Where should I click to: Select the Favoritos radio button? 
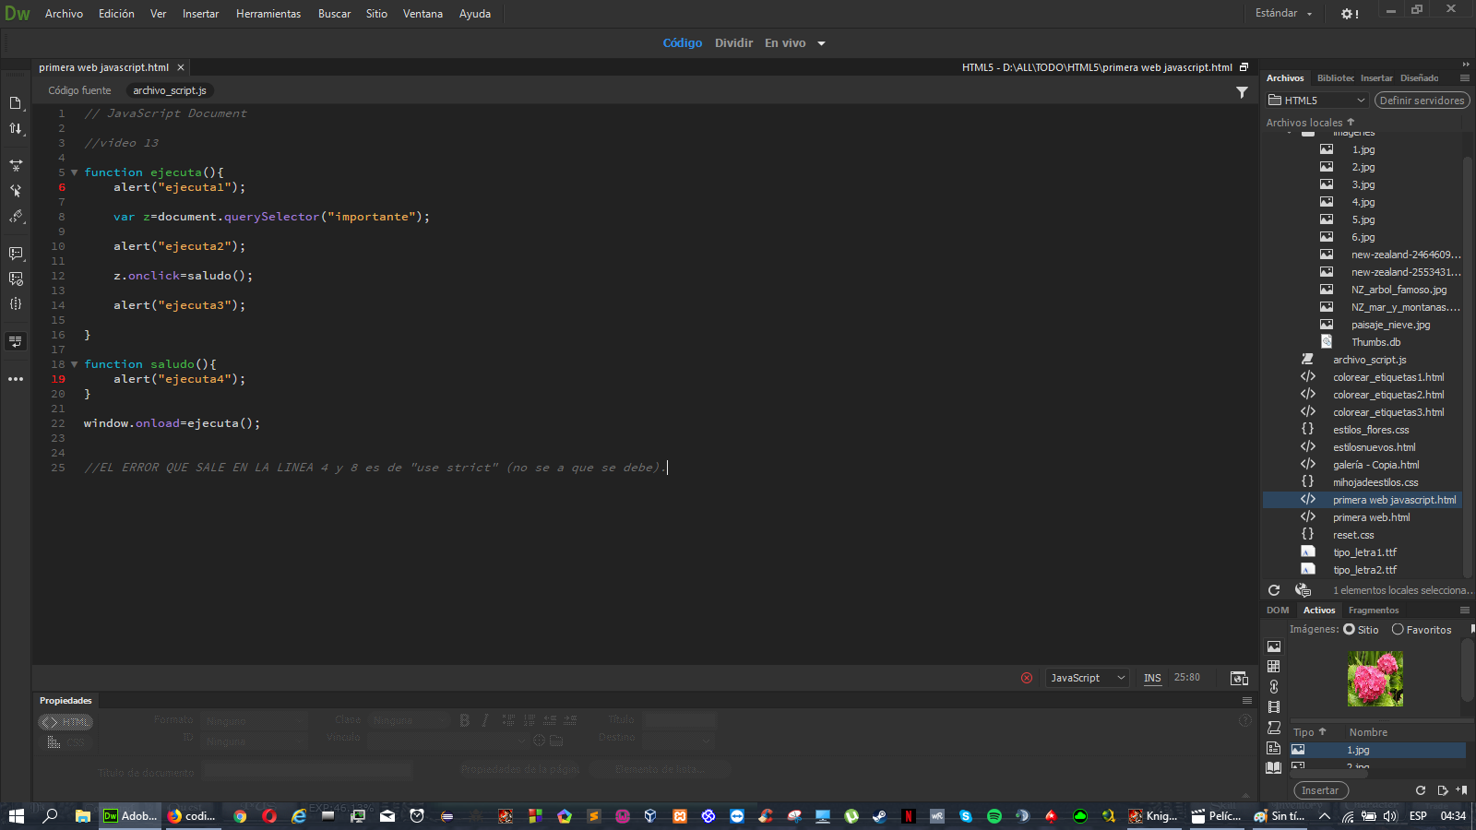pos(1398,630)
